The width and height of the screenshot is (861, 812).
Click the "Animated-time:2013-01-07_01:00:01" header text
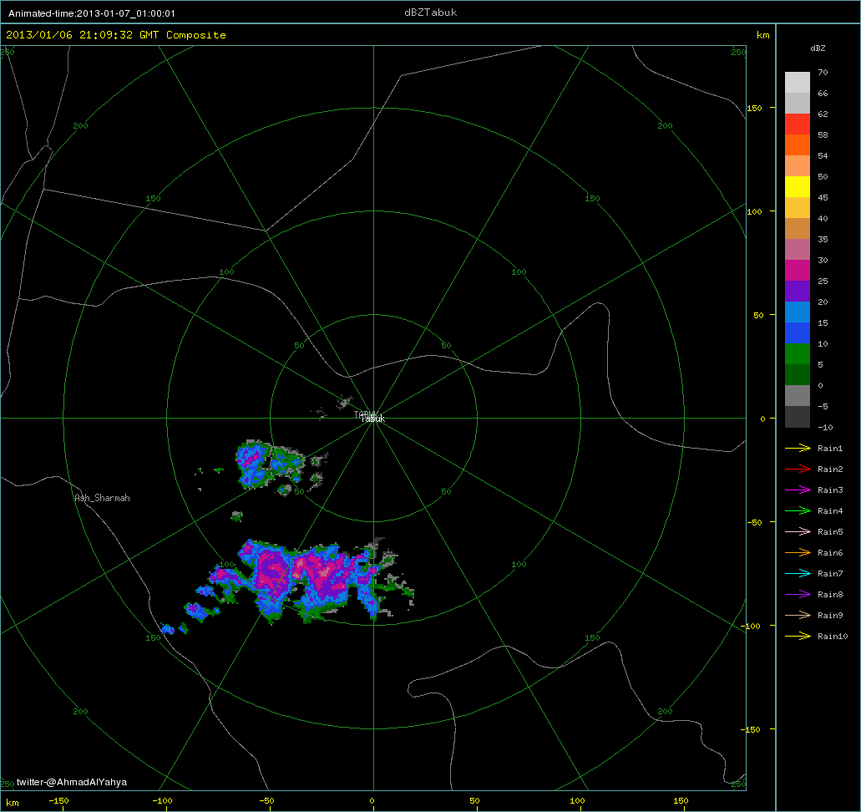(92, 13)
